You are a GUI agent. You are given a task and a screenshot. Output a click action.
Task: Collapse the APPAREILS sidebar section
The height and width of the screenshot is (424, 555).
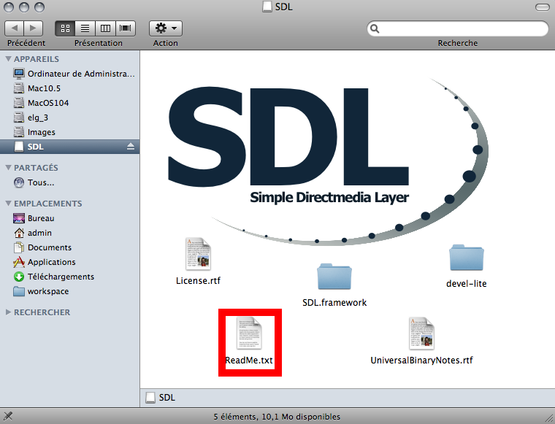9,58
